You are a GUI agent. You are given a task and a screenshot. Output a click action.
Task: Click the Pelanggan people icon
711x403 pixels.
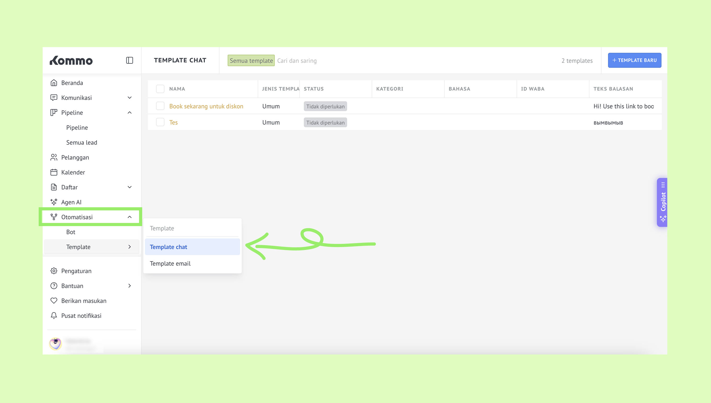[x=54, y=158]
